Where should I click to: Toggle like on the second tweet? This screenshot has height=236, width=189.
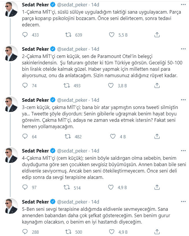pyautogui.click(x=111, y=85)
